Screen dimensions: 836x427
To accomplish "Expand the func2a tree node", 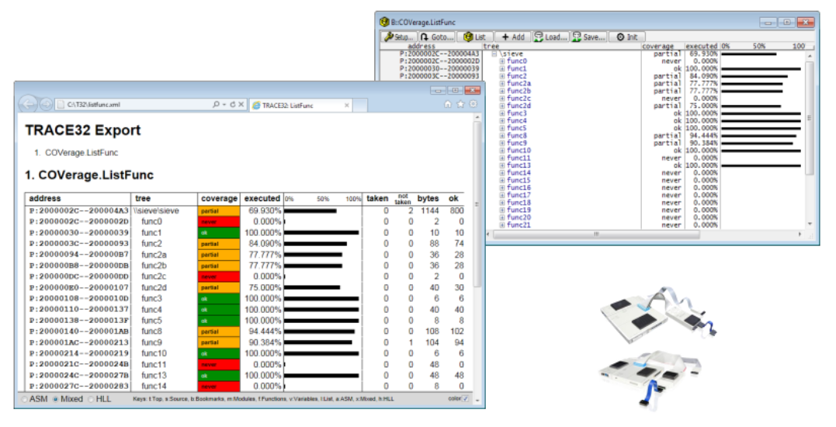I will click(x=501, y=84).
